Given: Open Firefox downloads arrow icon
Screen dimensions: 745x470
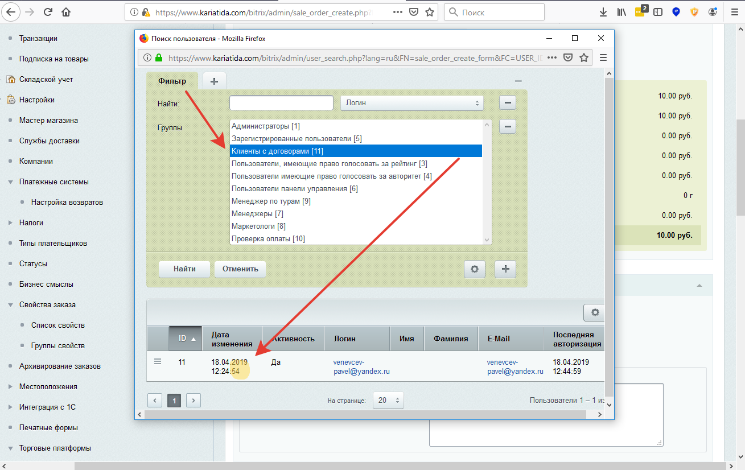Looking at the screenshot, I should click(x=603, y=12).
